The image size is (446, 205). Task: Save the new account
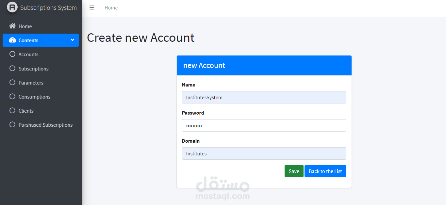(x=294, y=171)
